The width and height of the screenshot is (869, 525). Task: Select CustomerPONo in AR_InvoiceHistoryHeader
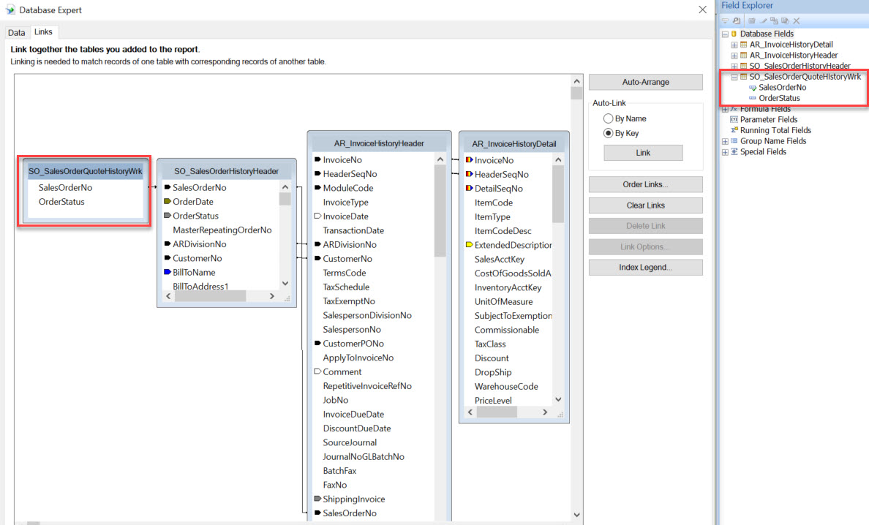(353, 344)
